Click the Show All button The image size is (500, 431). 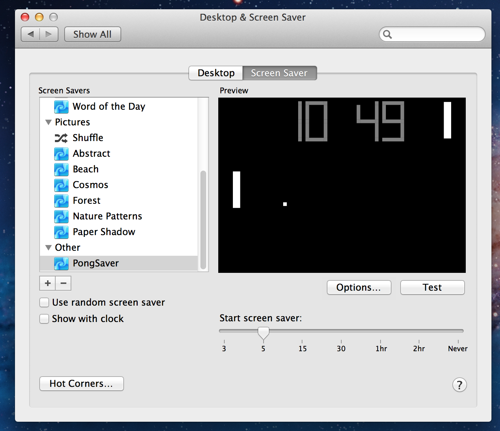(x=92, y=34)
